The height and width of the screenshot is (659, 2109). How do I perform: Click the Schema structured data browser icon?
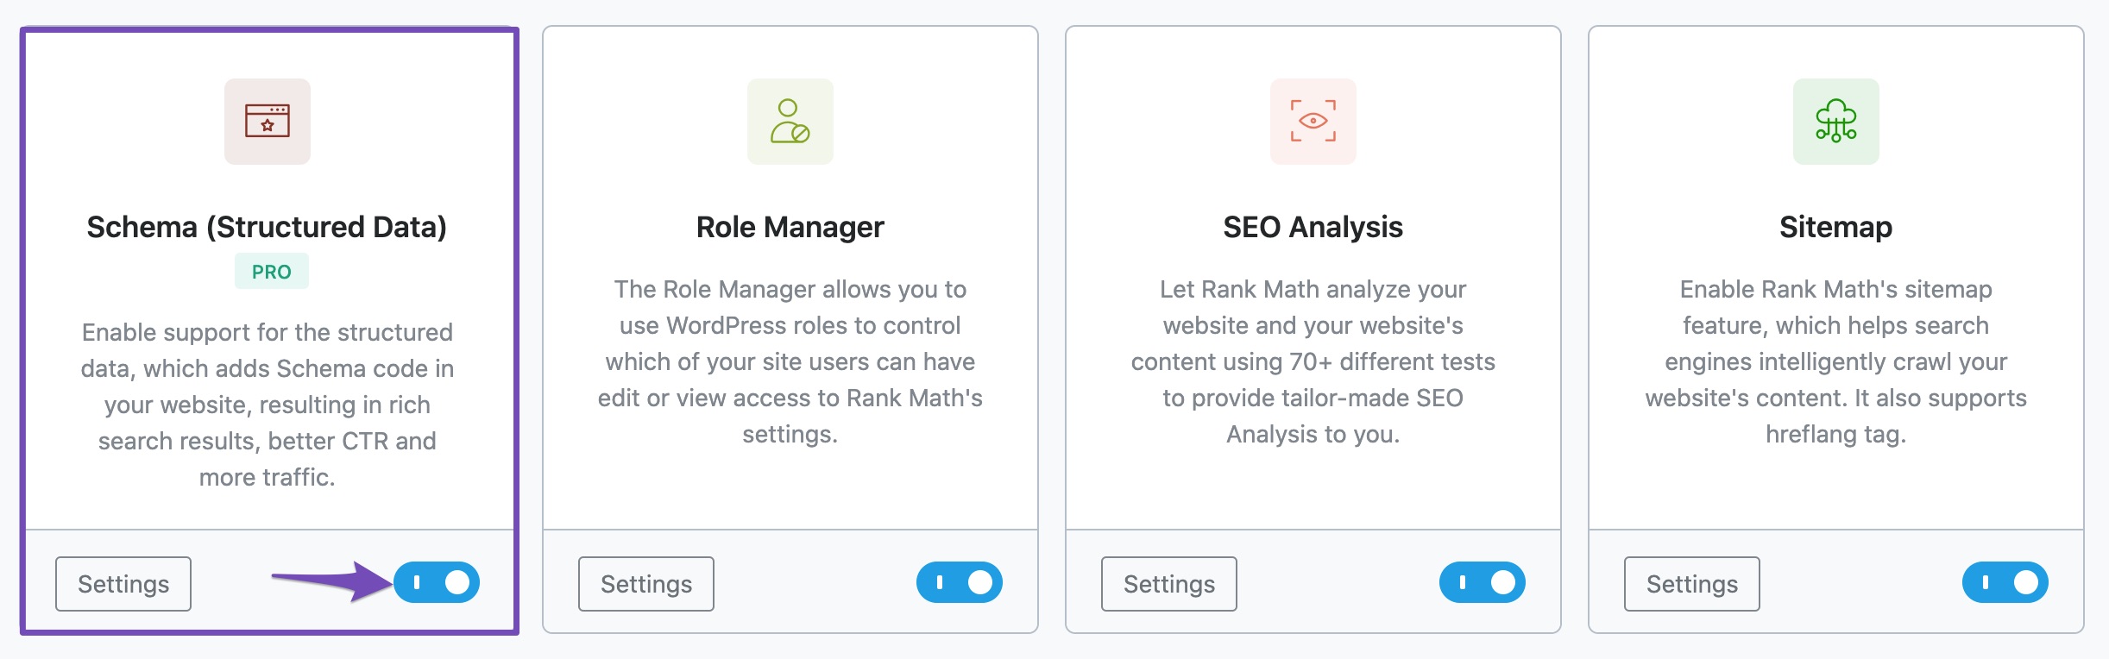click(268, 121)
